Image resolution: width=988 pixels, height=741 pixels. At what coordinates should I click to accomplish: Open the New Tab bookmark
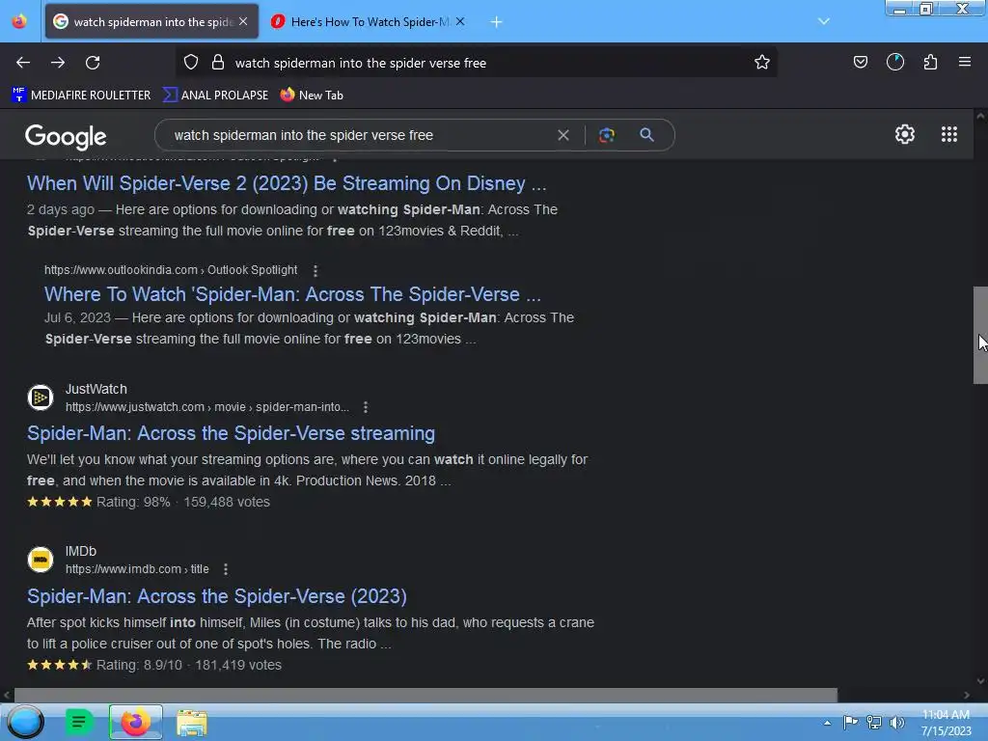coord(312,96)
